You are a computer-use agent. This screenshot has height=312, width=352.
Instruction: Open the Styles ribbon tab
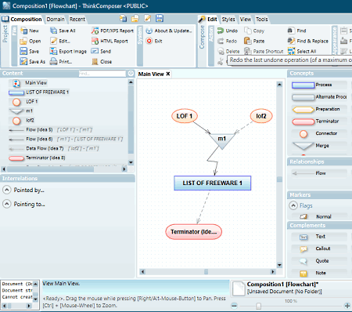point(228,19)
